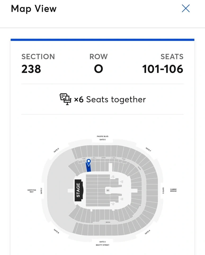Click the Map View heading
This screenshot has height=255, width=205.
click(34, 8)
